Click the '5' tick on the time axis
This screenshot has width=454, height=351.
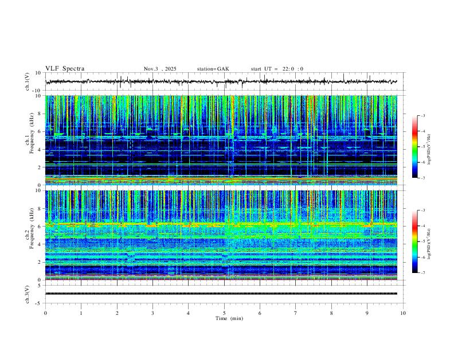(x=224, y=313)
